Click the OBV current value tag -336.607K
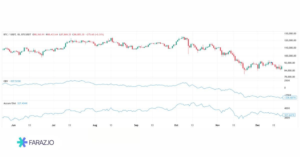 tap(290, 97)
